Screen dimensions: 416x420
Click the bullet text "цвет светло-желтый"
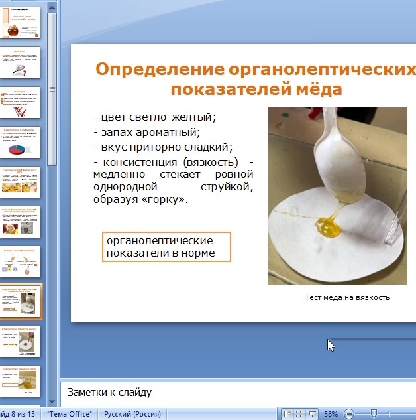pos(158,117)
